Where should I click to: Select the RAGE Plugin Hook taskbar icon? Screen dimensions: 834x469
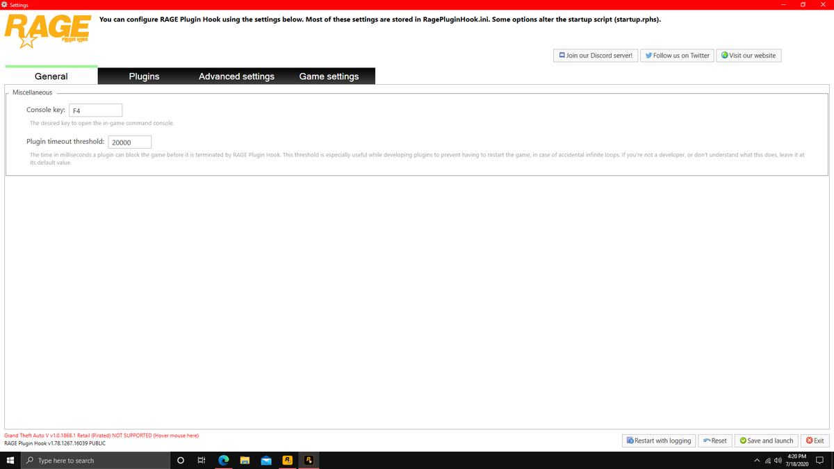tap(309, 460)
